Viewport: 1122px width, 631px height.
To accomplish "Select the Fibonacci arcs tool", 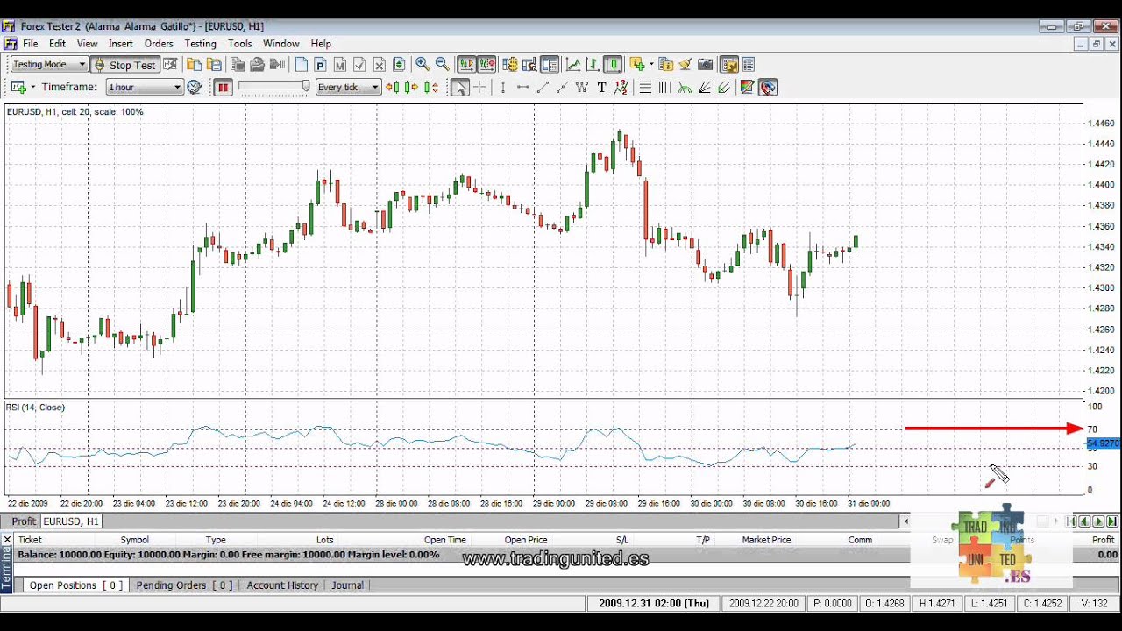I will click(685, 87).
